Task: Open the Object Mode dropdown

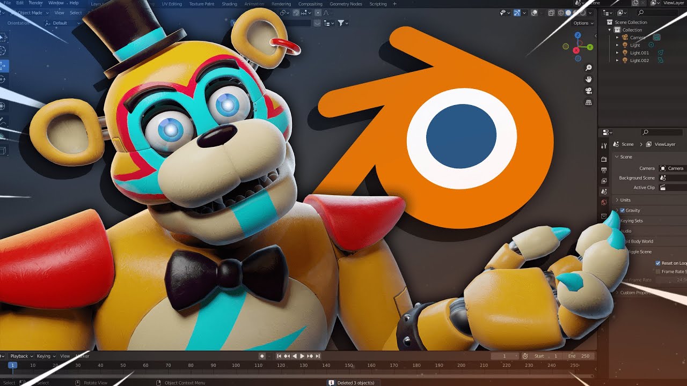Action: 30,12
